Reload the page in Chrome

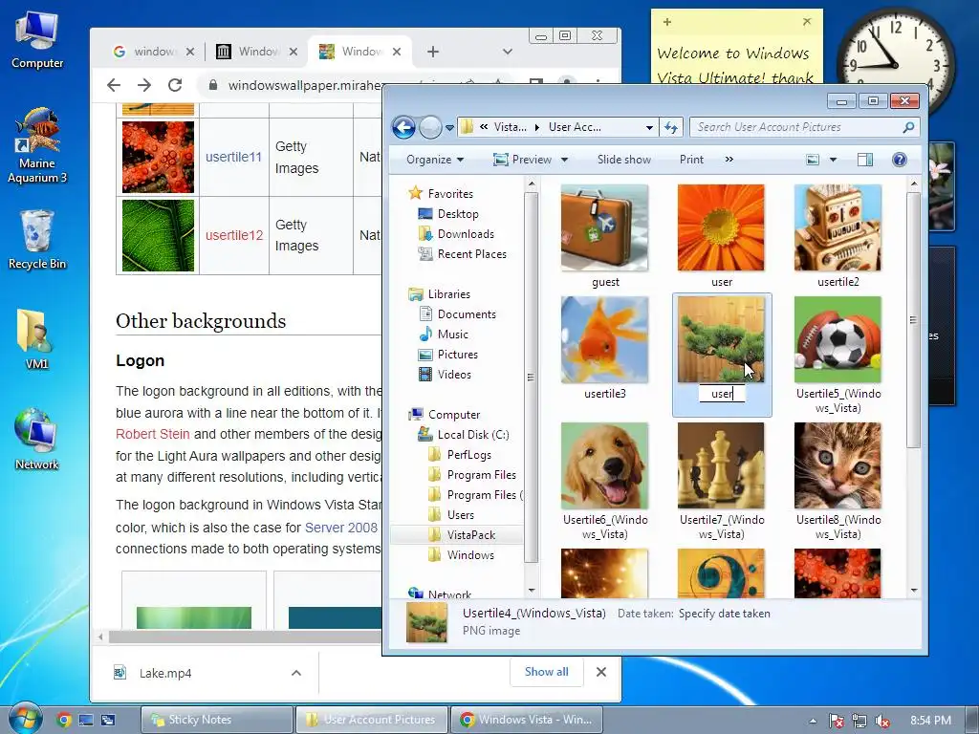(x=176, y=85)
